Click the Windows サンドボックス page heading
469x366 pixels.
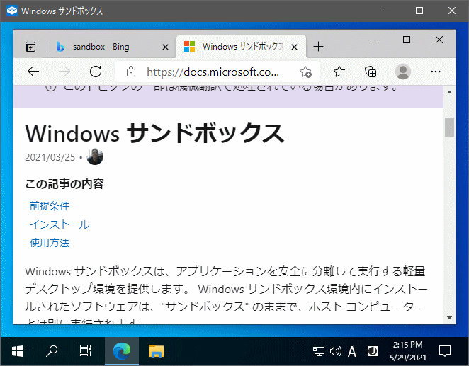[x=154, y=134]
